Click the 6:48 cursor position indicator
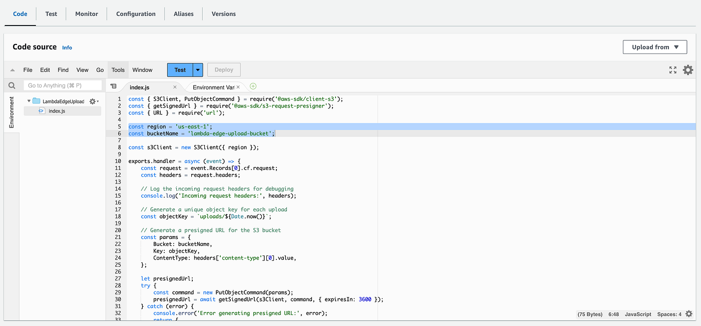The image size is (701, 326). coord(614,314)
